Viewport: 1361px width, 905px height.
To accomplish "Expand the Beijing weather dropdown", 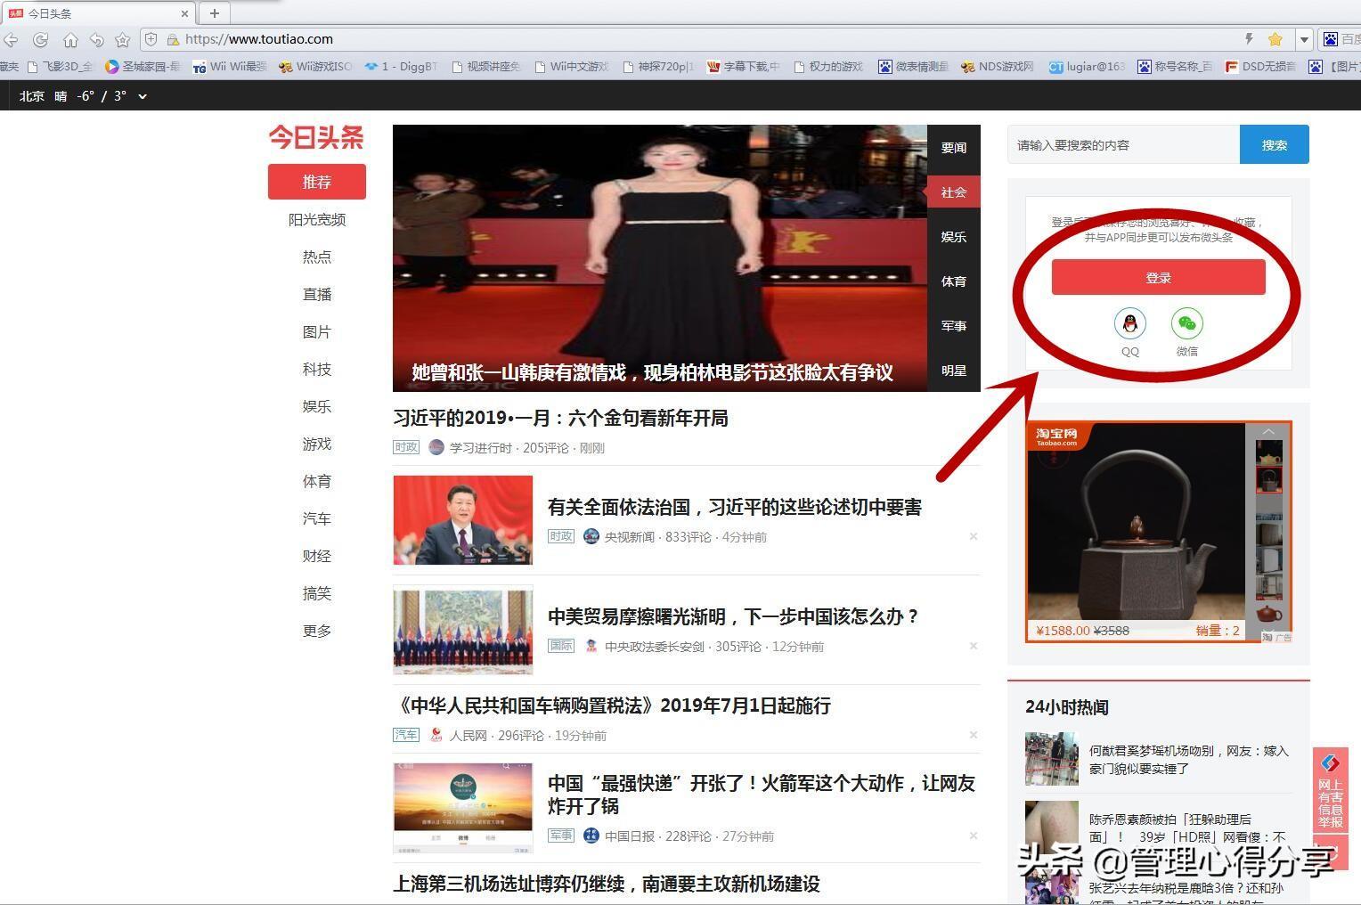I will [143, 96].
